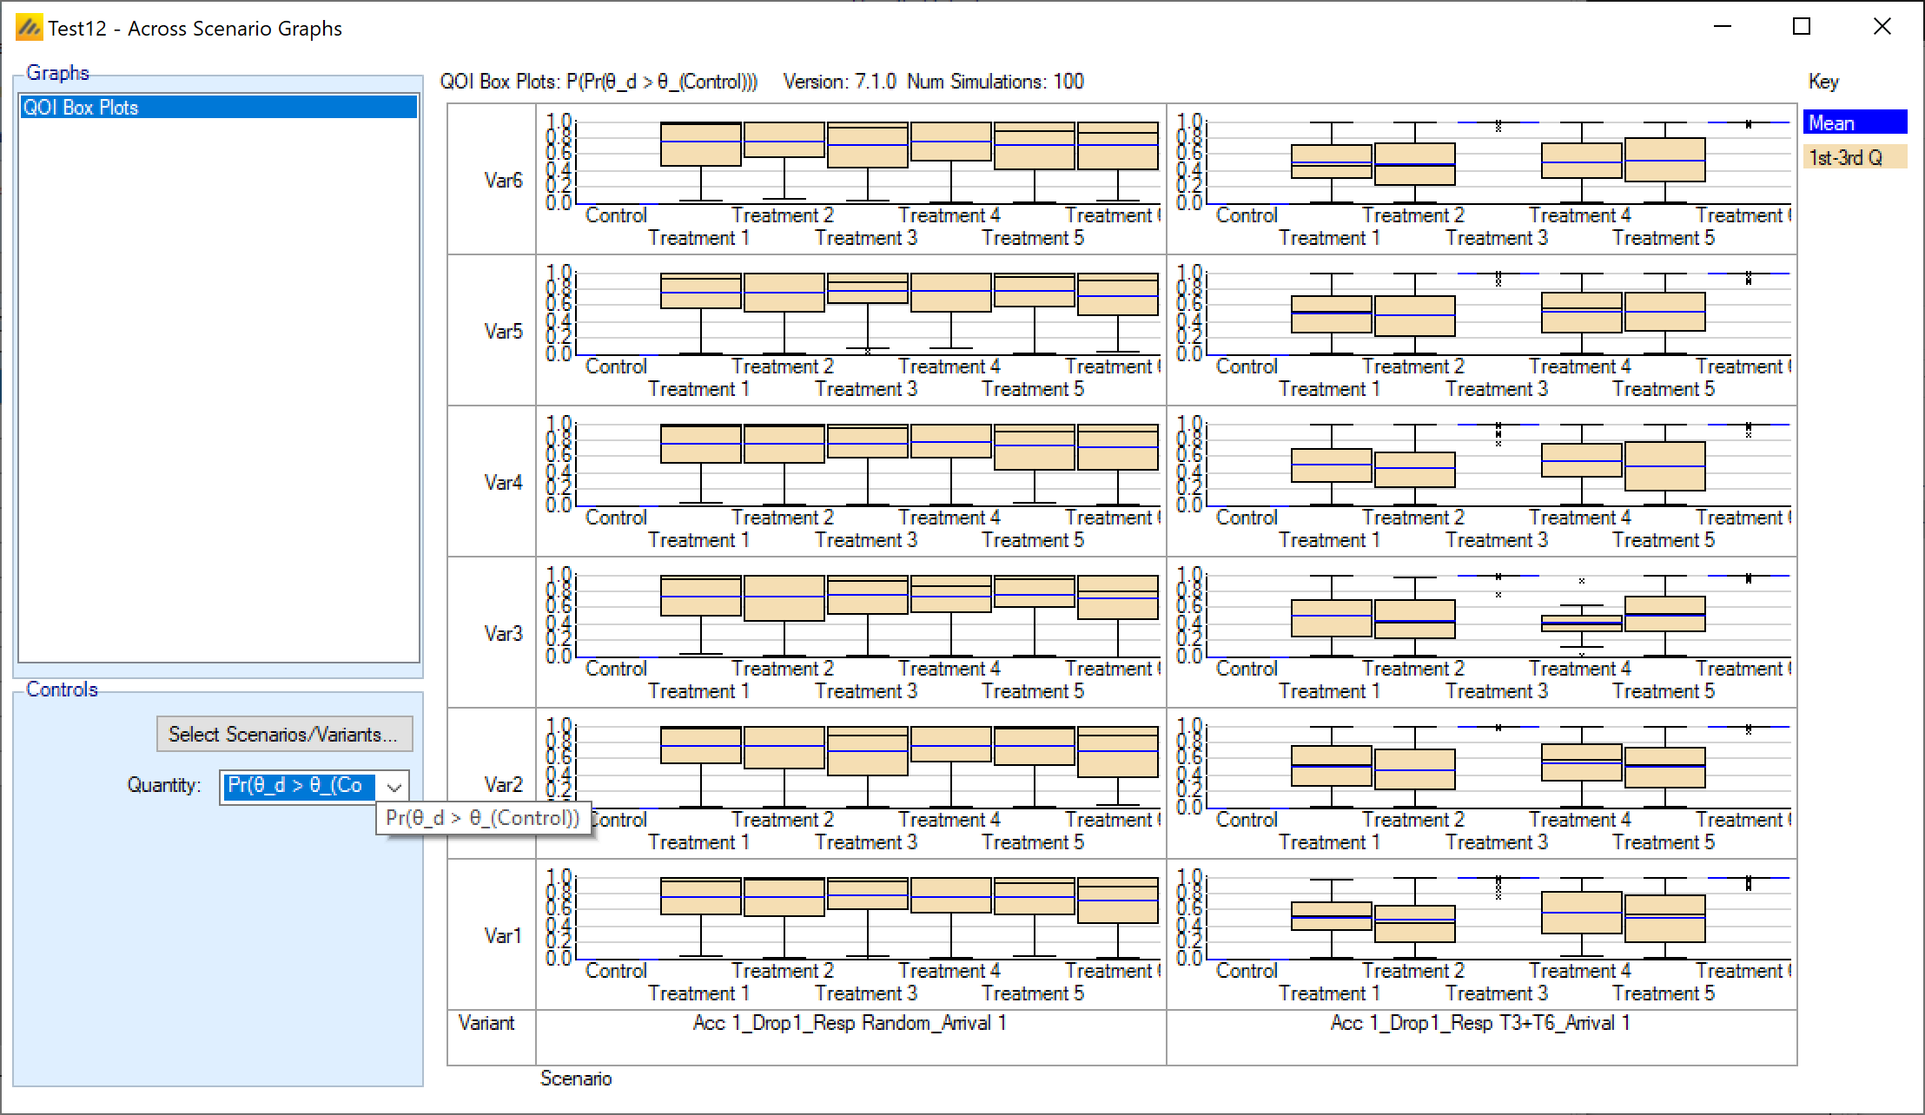The height and width of the screenshot is (1115, 1925).
Task: Open the Quantity dropdown arrow
Action: pos(394,788)
